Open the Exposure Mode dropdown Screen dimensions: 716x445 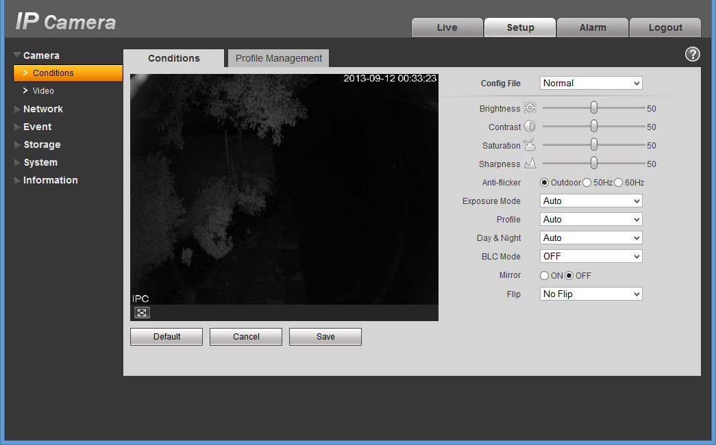click(x=591, y=201)
